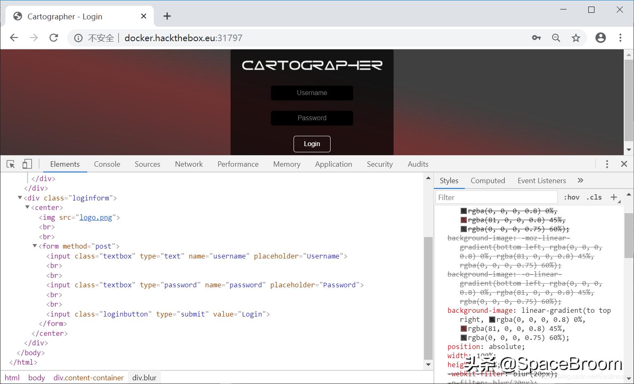634x384 pixels.
Task: Reload the page with refresh icon
Action: tap(54, 37)
